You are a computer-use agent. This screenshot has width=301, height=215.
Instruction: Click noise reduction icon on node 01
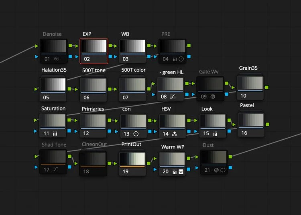tap(56, 59)
